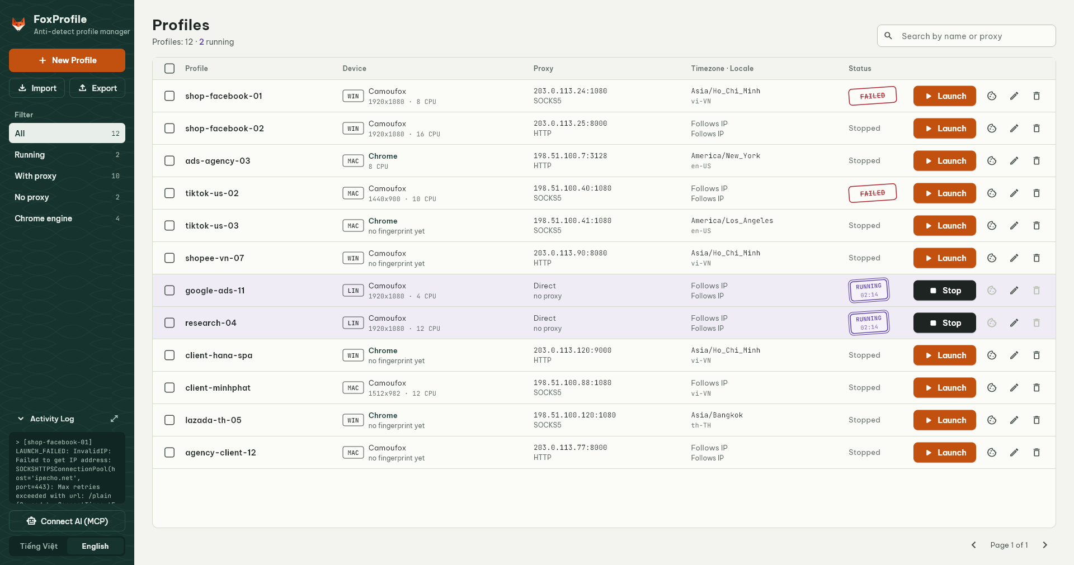Image resolution: width=1074 pixels, height=565 pixels.
Task: Select the tiktok-us-02 row checkbox
Action: (169, 193)
